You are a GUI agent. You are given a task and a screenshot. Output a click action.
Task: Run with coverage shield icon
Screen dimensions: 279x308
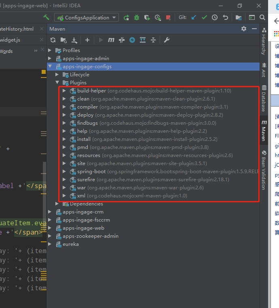click(147, 18)
